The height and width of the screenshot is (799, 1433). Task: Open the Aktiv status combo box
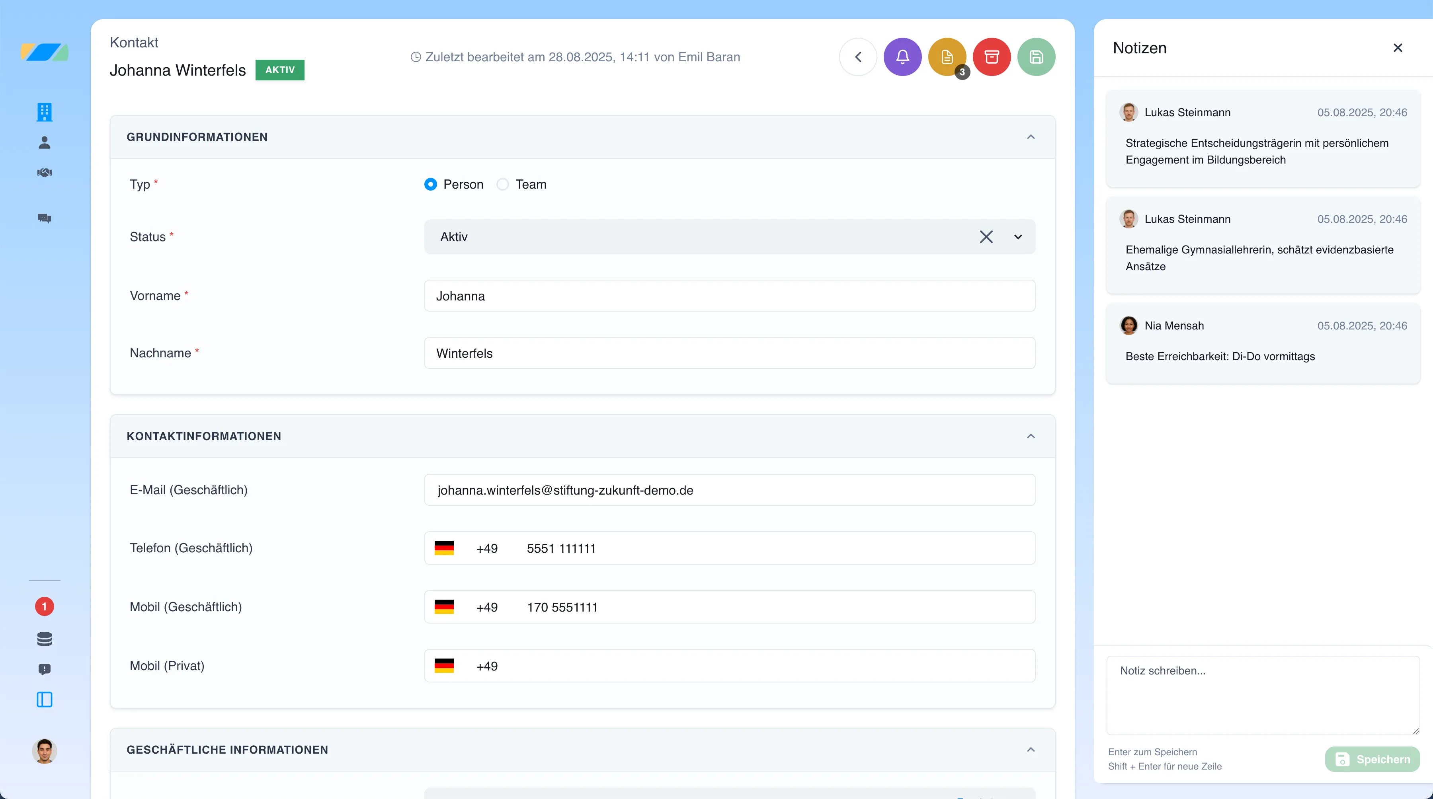click(729, 237)
